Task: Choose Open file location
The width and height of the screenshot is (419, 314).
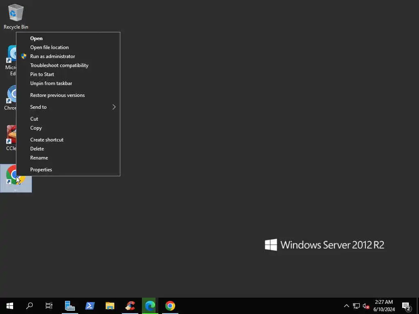Action: 68,47
